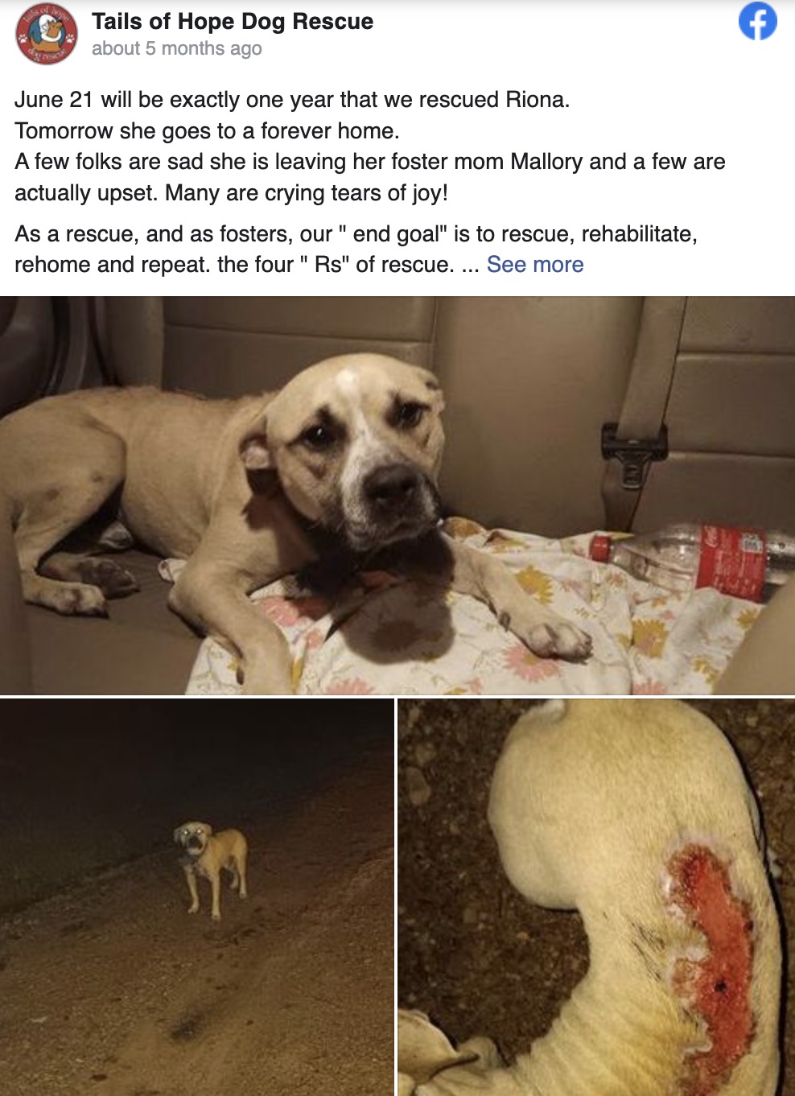This screenshot has width=795, height=1096.
Task: Open the 'about 5 months ago' timestamp
Action: coord(177,48)
